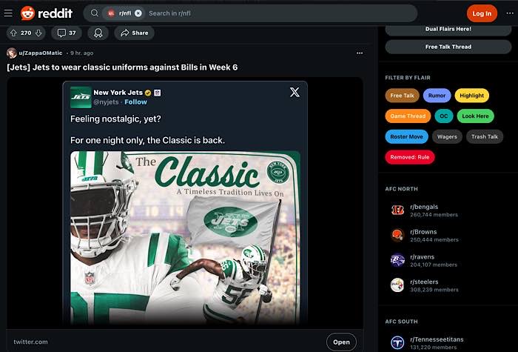Visit the r/ravens community
This screenshot has height=352, width=518.
pos(423,256)
